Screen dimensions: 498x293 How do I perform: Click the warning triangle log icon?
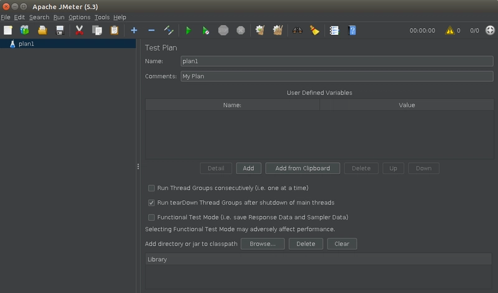click(449, 31)
